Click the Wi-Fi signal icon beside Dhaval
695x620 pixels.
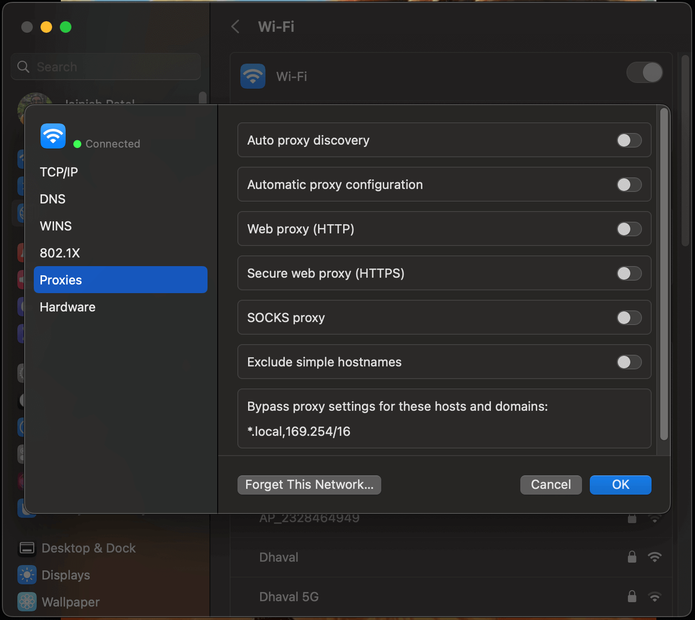coord(655,557)
